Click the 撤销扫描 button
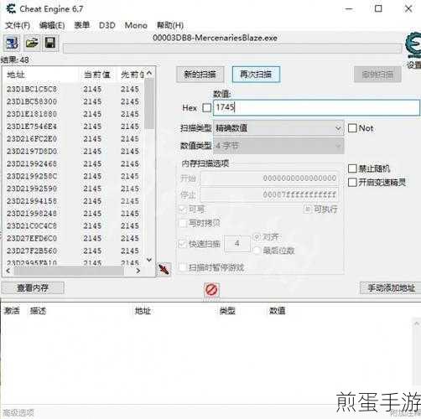421x419 pixels. (x=377, y=75)
